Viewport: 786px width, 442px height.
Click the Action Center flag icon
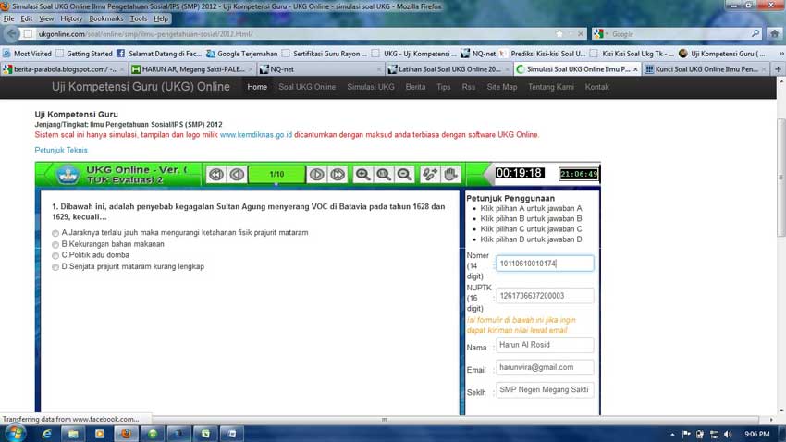[x=686, y=434]
